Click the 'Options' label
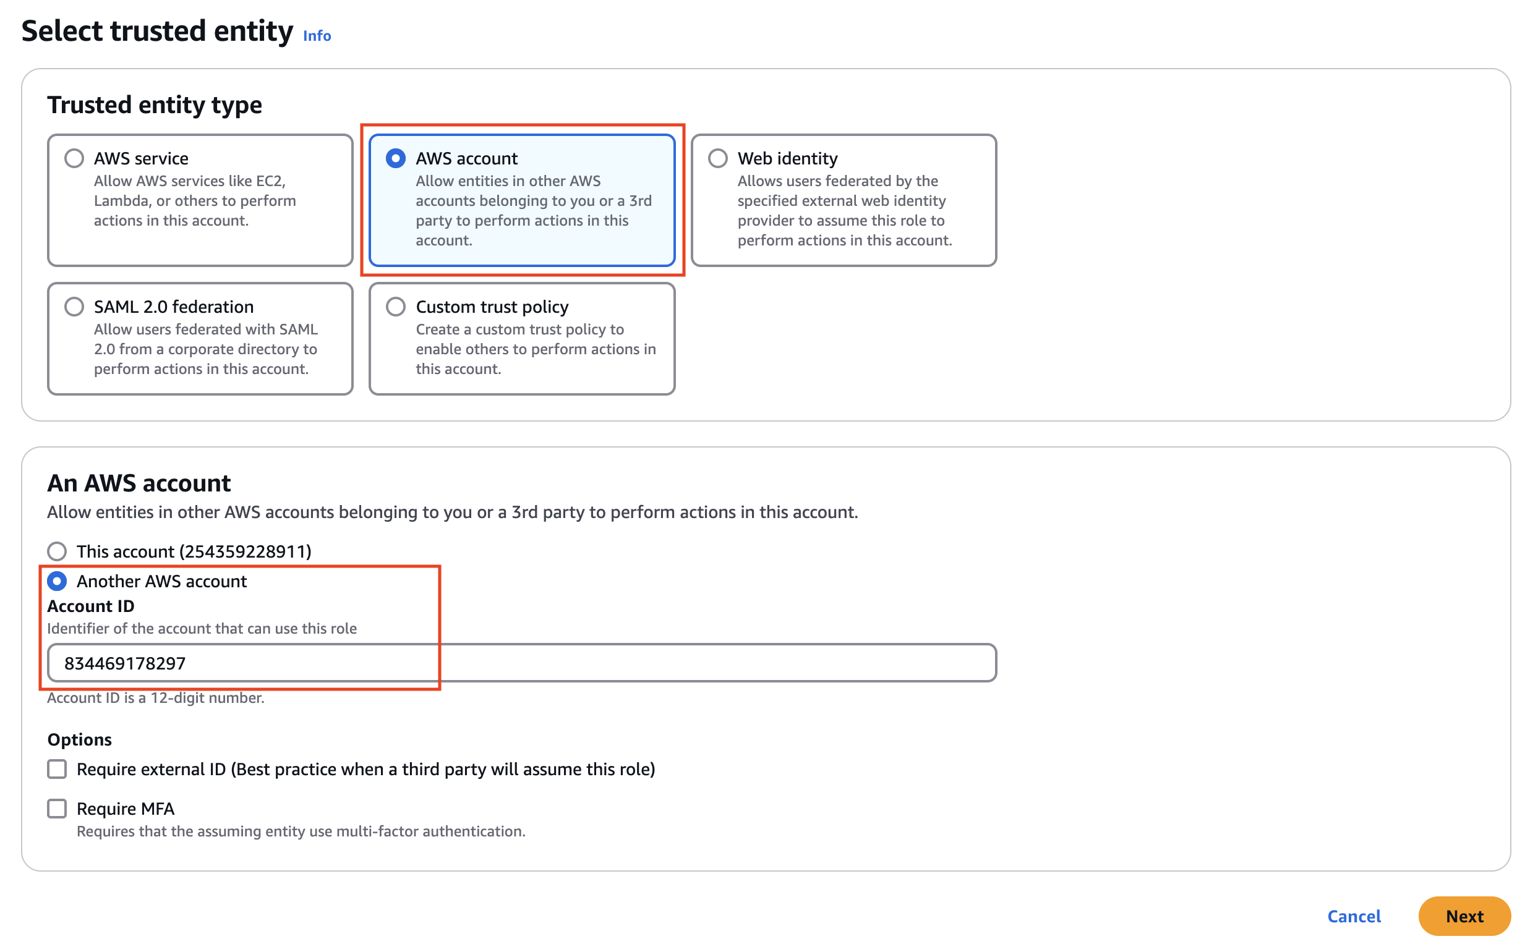The image size is (1525, 952). tap(79, 739)
